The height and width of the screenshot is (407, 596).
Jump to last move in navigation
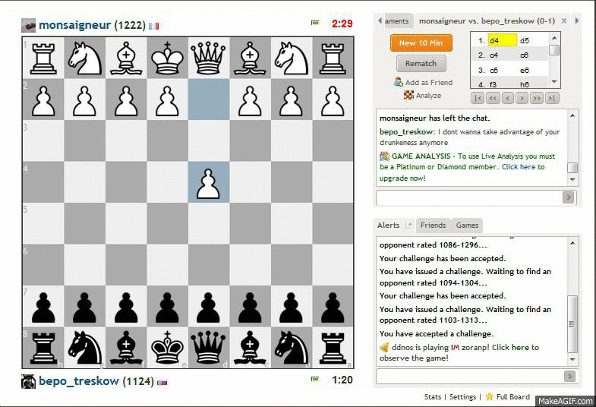tap(552, 99)
